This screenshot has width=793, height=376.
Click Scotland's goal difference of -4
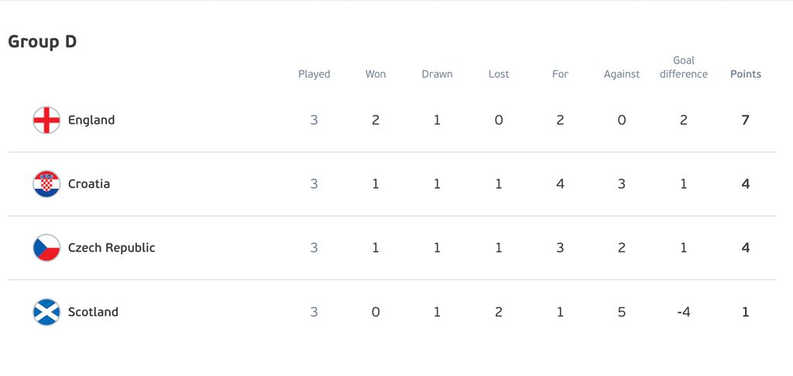coord(684,312)
